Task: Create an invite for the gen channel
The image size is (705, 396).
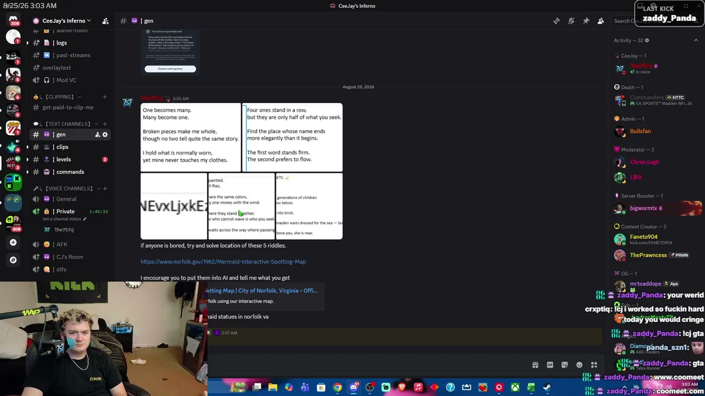Action: coord(97,135)
